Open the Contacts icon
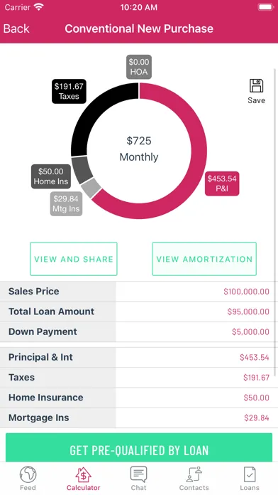 (194, 474)
